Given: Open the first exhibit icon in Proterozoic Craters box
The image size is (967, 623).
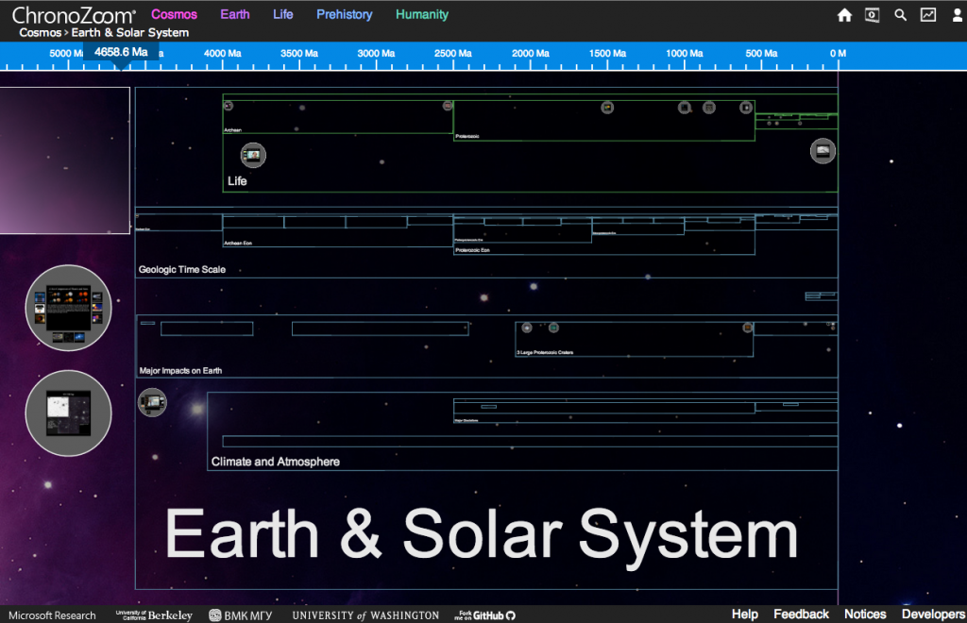Looking at the screenshot, I should tap(527, 328).
